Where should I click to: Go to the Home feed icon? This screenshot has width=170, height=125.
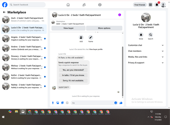coord(68,5)
